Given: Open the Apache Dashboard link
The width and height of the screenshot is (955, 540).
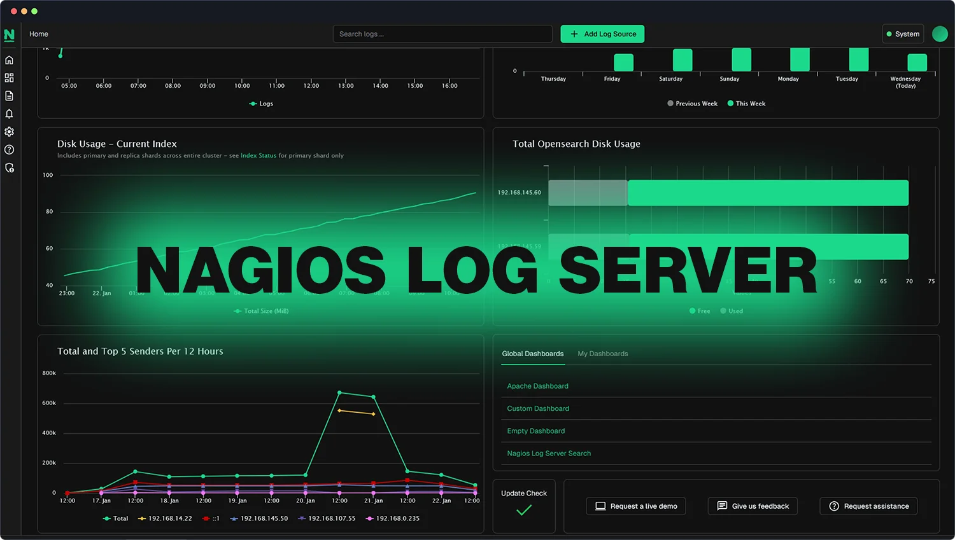Looking at the screenshot, I should (x=537, y=386).
